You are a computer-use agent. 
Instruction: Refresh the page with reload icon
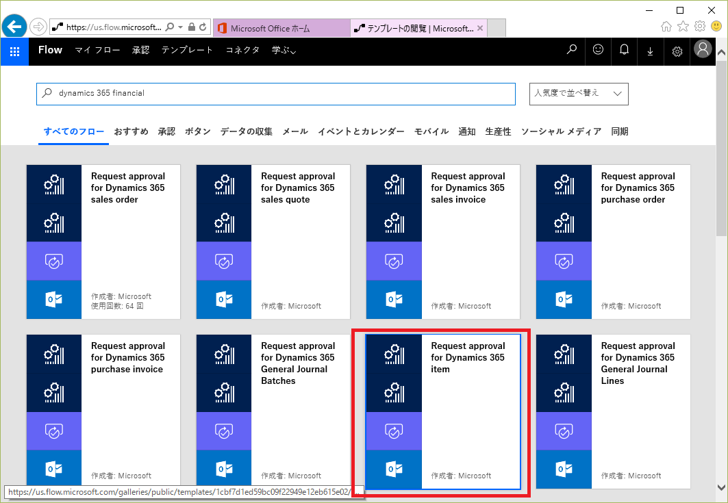[x=203, y=27]
